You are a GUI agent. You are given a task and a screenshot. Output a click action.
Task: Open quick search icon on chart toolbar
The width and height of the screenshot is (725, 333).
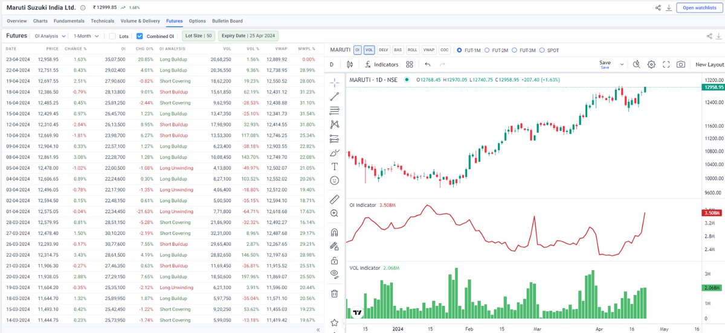tap(636, 65)
